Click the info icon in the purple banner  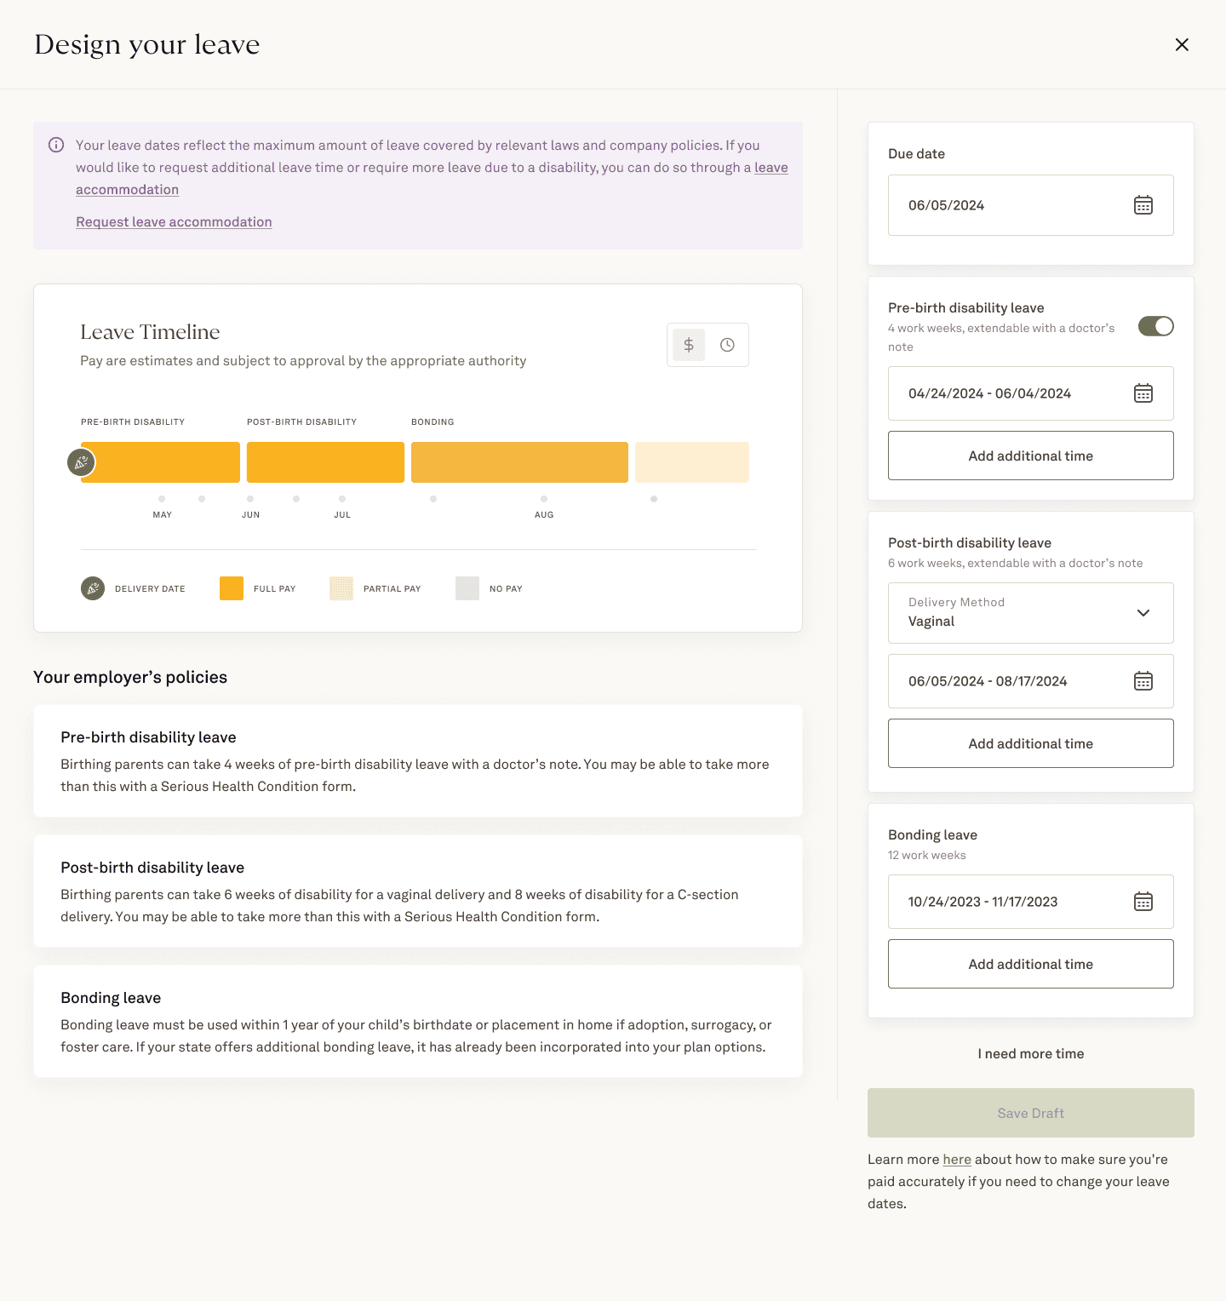56,145
